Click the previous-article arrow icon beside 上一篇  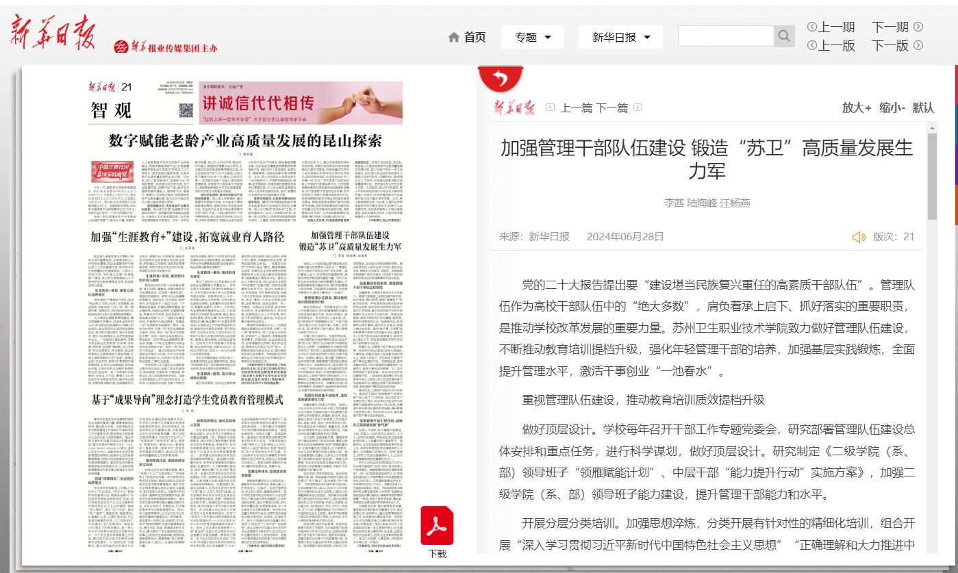(550, 107)
